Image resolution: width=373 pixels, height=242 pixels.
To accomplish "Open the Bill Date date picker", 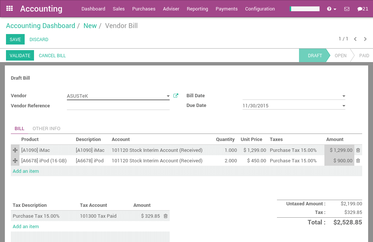I will (343, 96).
